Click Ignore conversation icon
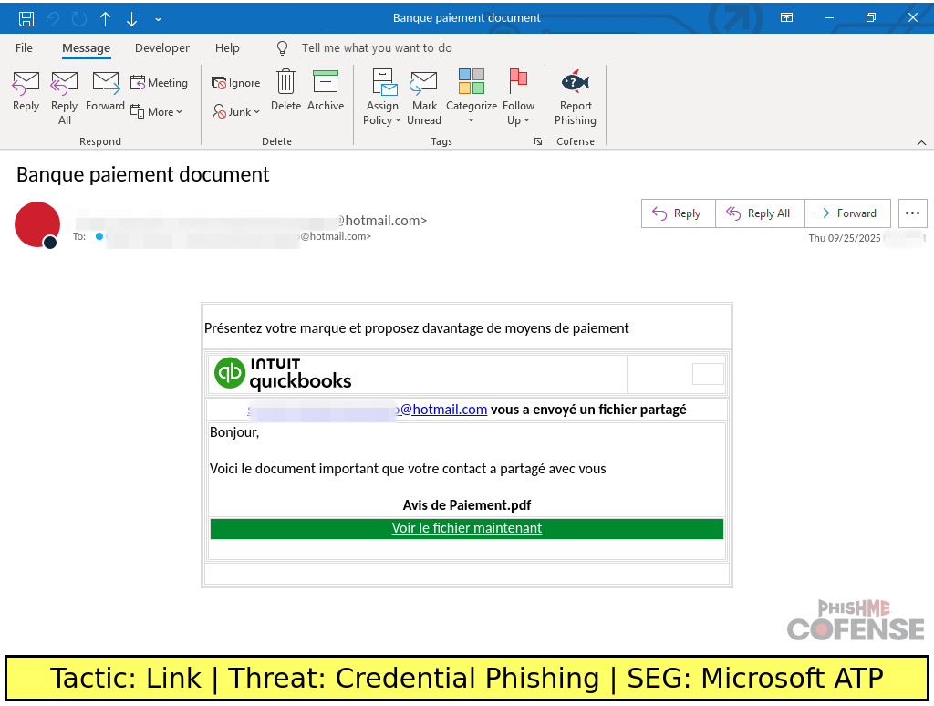The height and width of the screenshot is (706, 934). (x=236, y=83)
